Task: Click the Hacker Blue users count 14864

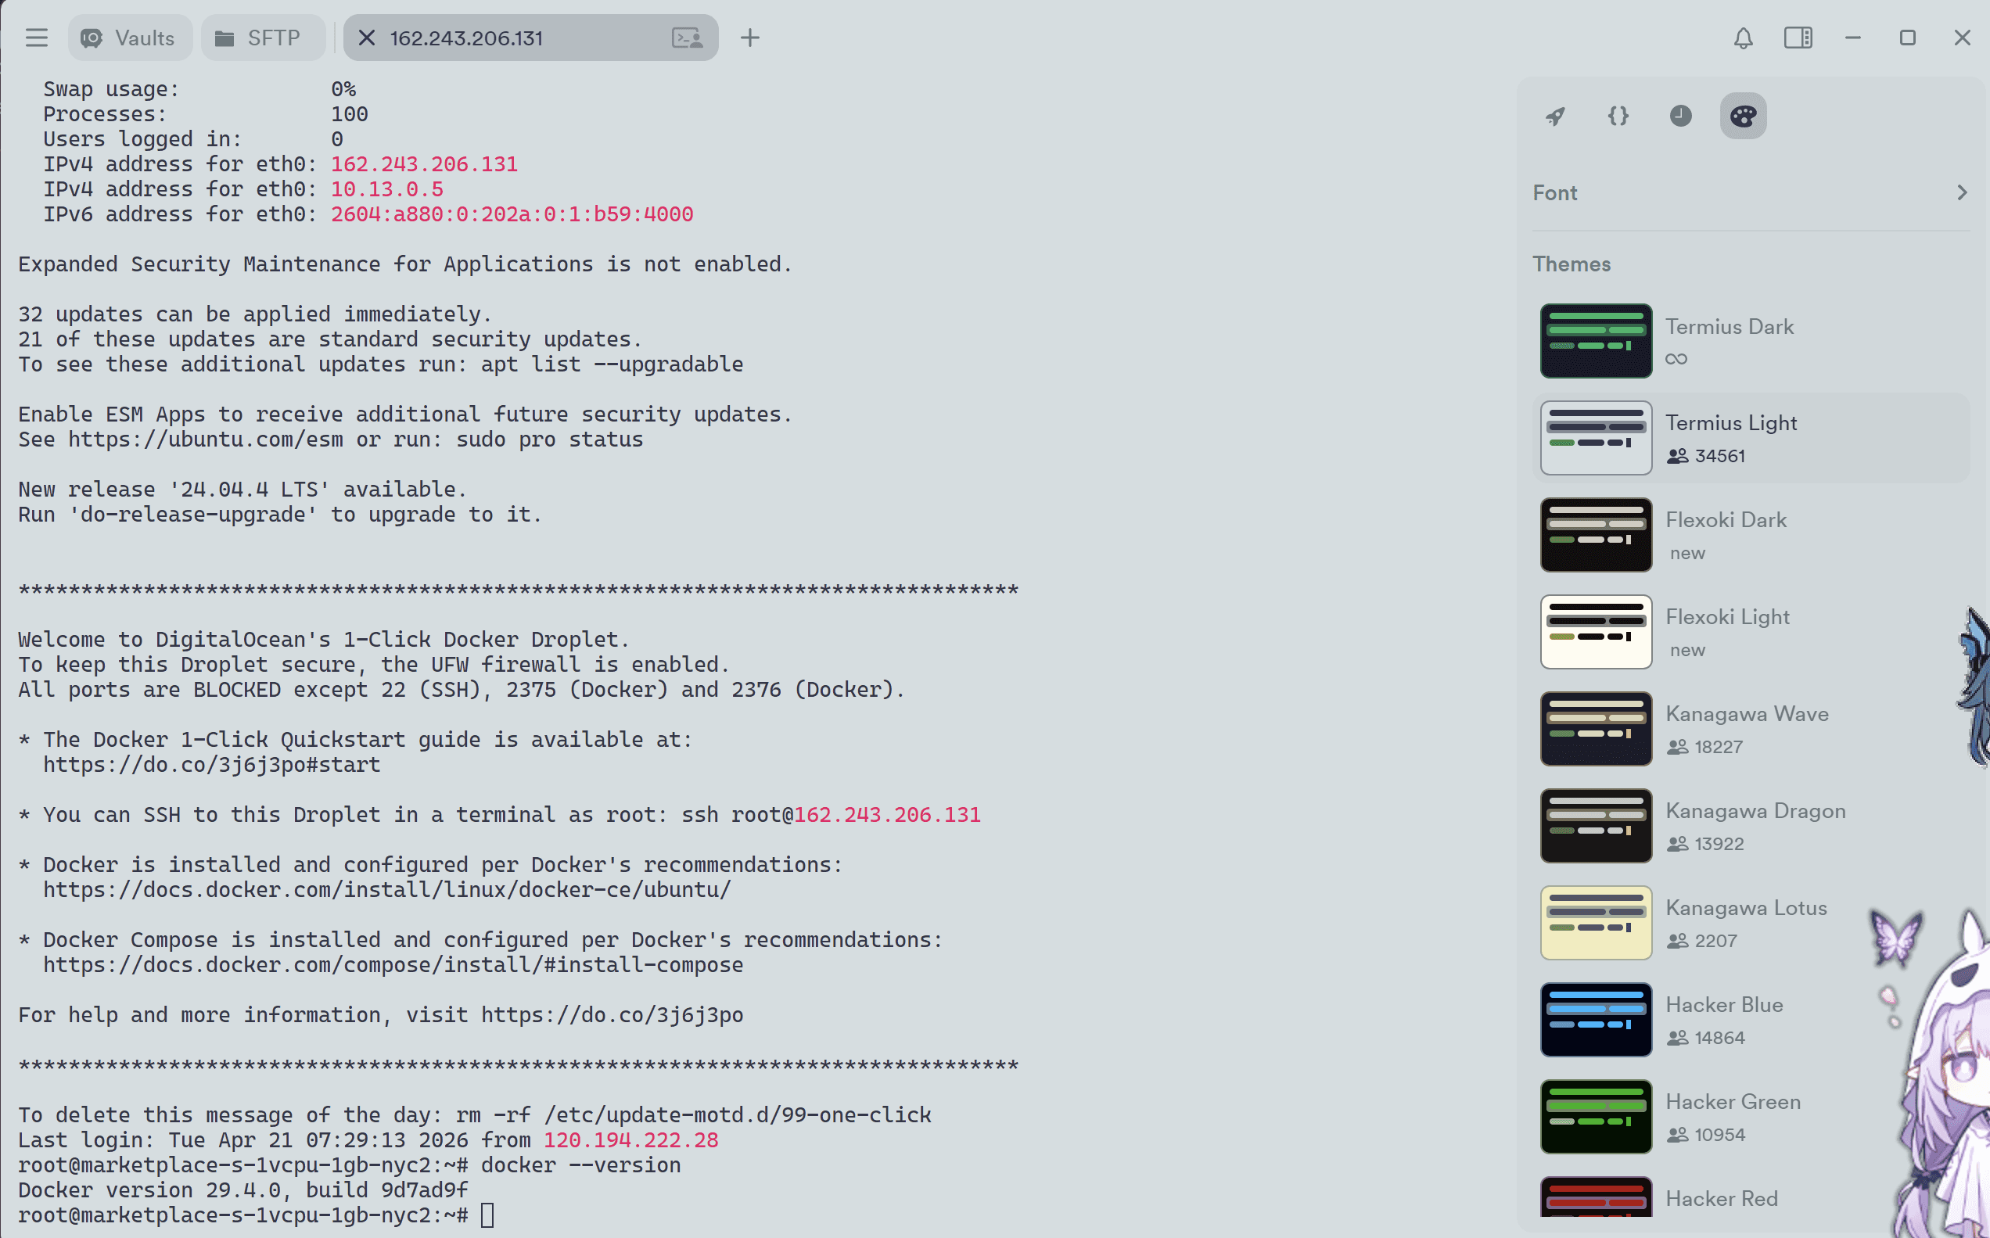Action: coord(1706,1037)
